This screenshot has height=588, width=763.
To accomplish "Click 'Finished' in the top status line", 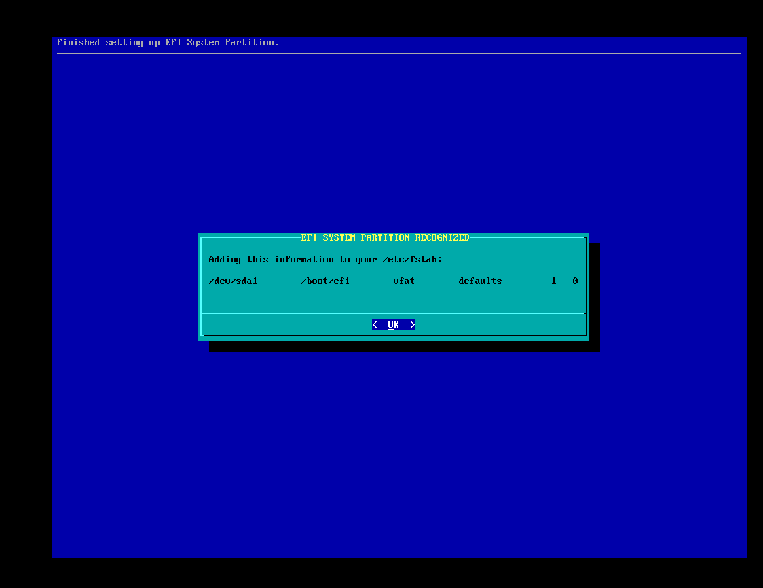I will [78, 43].
